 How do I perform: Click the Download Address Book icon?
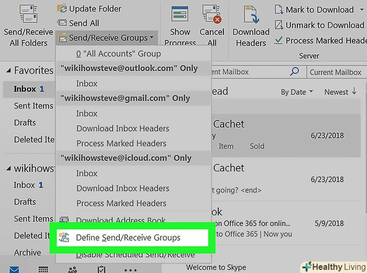pyautogui.click(x=64, y=220)
